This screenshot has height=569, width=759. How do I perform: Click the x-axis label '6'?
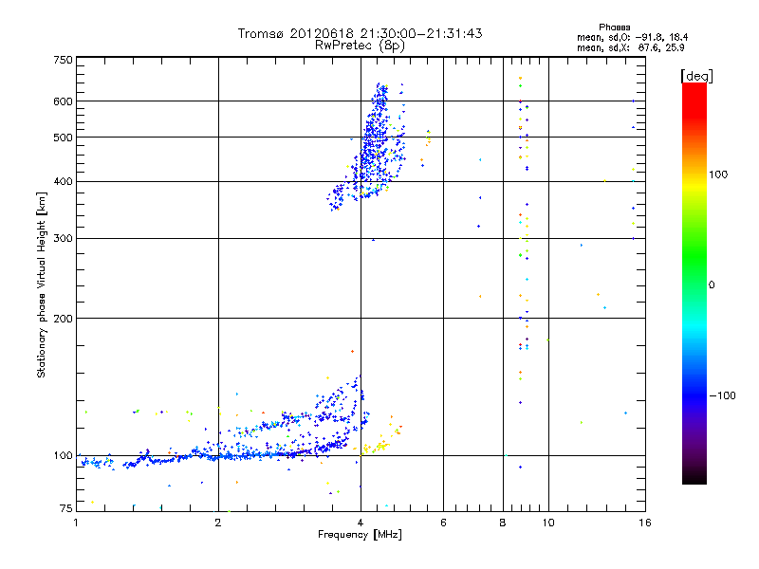443,523
